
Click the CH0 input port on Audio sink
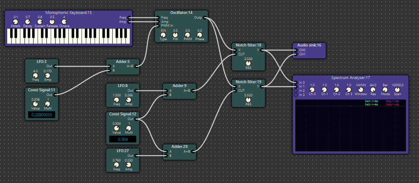(x=295, y=50)
